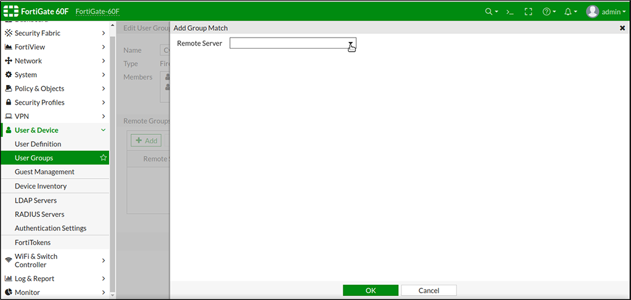631x300 pixels.
Task: Click the admin user avatar
Action: tap(592, 12)
